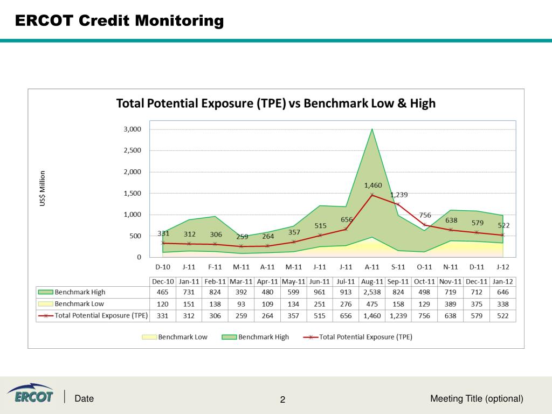552x414 pixels.
Task: Click the 1,500 y-axis tick label
Action: [133, 194]
